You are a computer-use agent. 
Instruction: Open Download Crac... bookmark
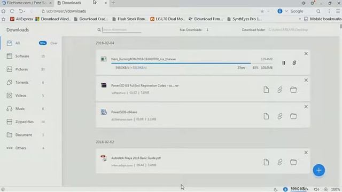click(x=91, y=19)
